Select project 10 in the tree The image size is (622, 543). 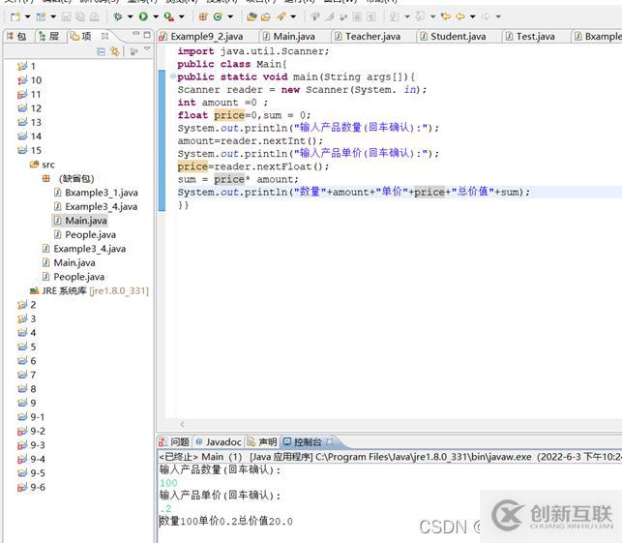click(x=30, y=80)
